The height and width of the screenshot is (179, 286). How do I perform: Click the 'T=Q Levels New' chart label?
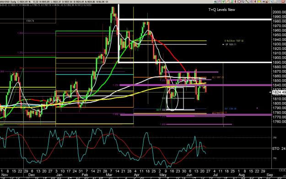[x=221, y=10]
